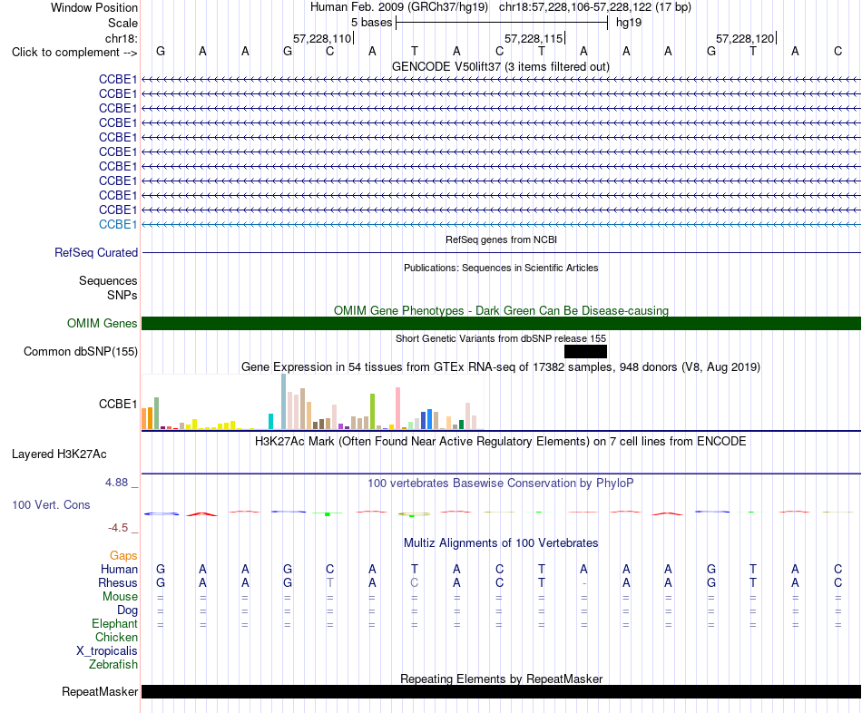The height and width of the screenshot is (713, 862).
Task: Open H3K27Ac Mark ENCODE track title
Action: point(501,442)
